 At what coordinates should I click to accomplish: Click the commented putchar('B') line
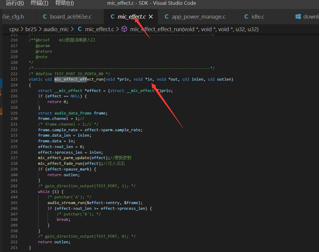click(x=79, y=214)
